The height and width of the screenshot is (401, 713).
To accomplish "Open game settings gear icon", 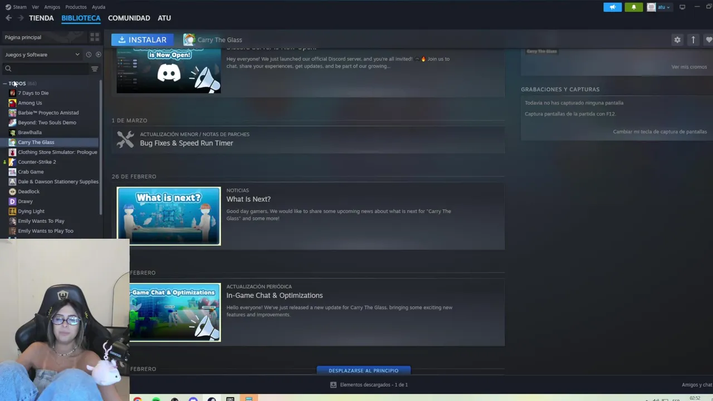I will (x=677, y=40).
